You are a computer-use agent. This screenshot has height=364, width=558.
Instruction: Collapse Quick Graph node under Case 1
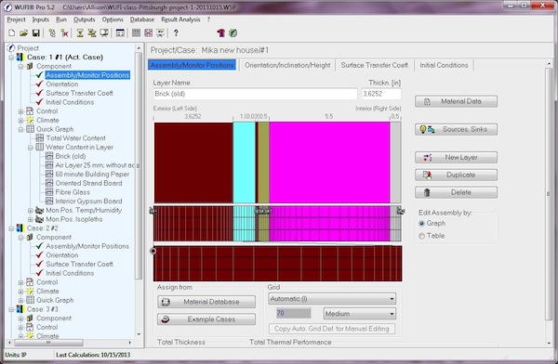tap(20, 129)
